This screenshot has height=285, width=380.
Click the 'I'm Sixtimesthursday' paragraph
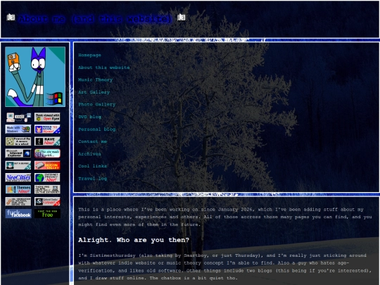(225, 267)
